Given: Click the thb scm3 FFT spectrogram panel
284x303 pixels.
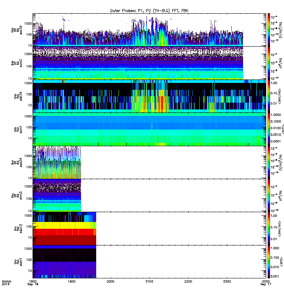Looking at the screenshot, I should coord(149,63).
